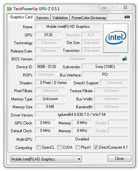Click the Multi-GPU Disabled field
This screenshot has height=171, width=139.
point(82,139)
